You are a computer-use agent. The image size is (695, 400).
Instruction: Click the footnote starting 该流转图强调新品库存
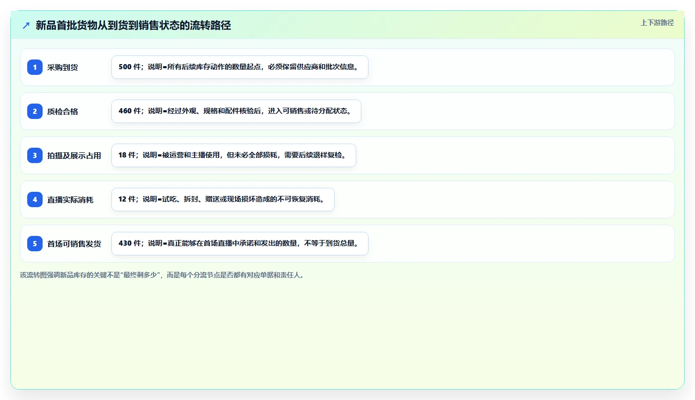click(x=162, y=275)
